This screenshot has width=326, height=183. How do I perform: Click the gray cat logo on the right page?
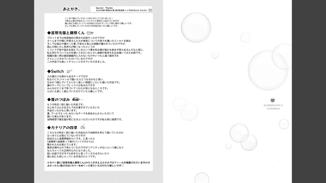pyautogui.click(x=273, y=101)
